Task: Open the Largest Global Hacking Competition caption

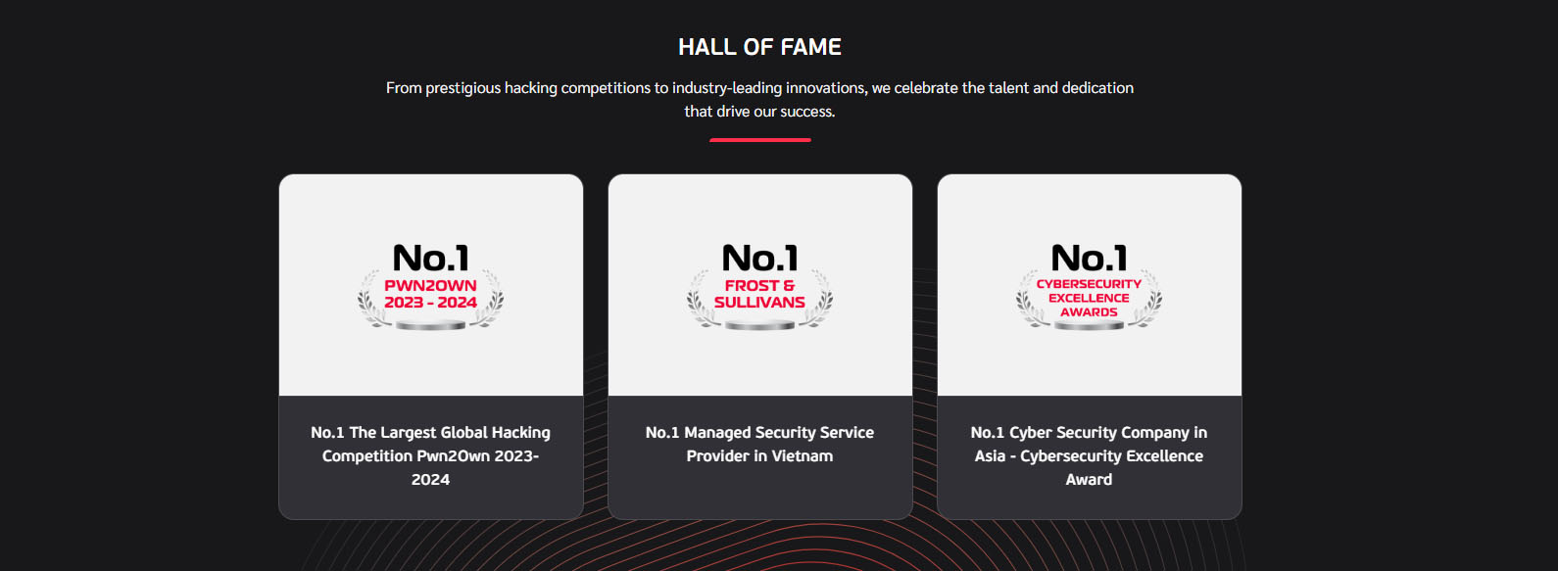Action: coord(431,455)
